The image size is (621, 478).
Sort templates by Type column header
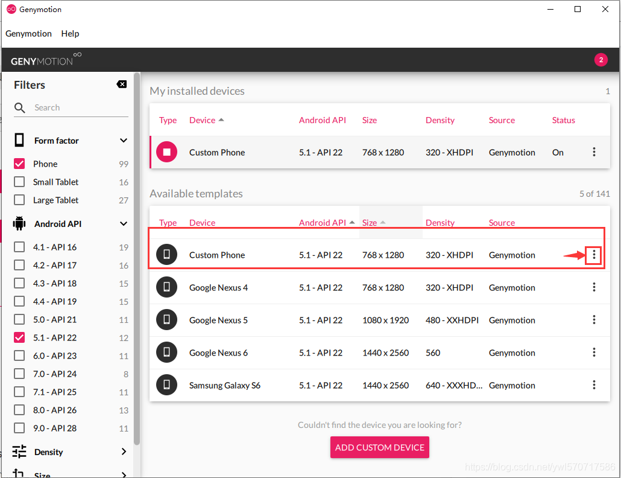[x=168, y=223]
